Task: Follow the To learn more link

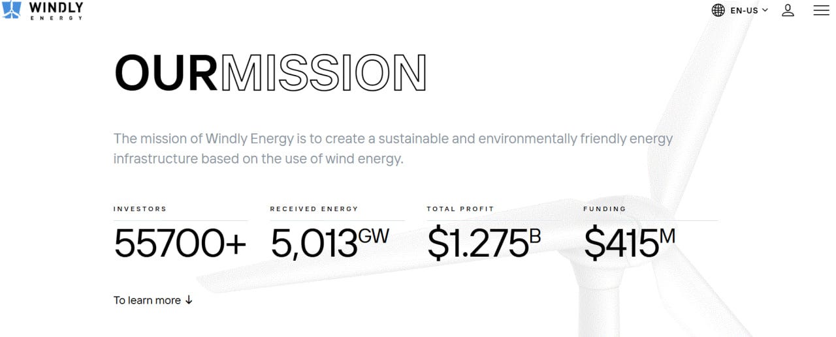Action: (153, 300)
